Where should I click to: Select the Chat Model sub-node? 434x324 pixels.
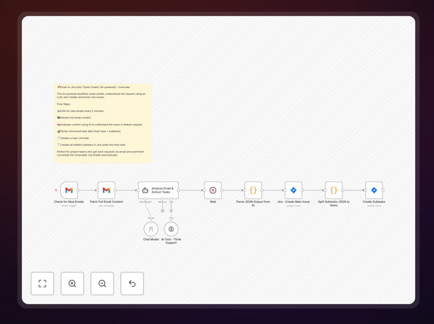pyautogui.click(x=151, y=229)
